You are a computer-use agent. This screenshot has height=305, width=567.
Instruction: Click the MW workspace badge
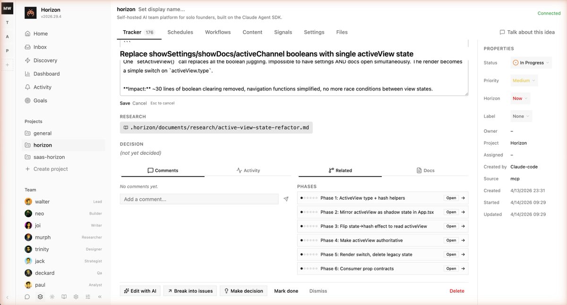[x=7, y=9]
